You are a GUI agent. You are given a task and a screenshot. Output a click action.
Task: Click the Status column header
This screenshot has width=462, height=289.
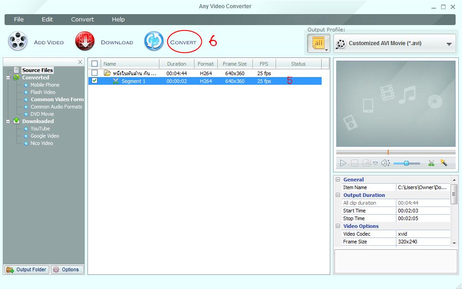pos(298,64)
